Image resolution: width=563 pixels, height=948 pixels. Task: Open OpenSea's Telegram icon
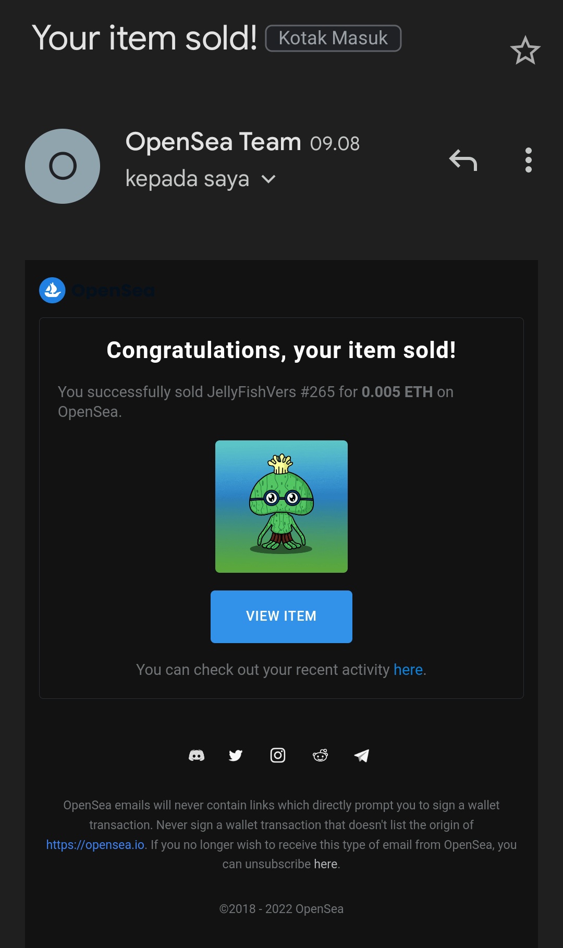coord(362,756)
